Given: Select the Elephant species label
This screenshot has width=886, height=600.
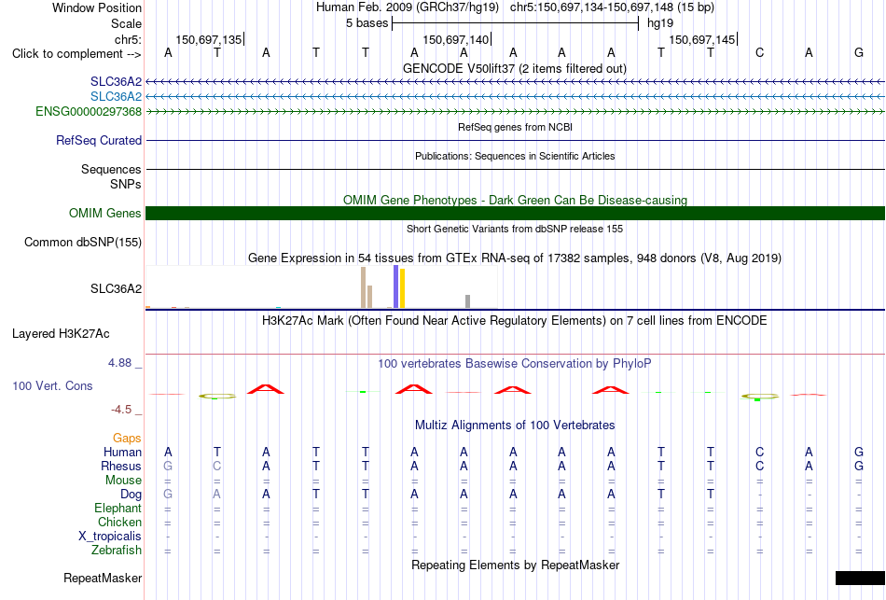Looking at the screenshot, I should tap(118, 509).
